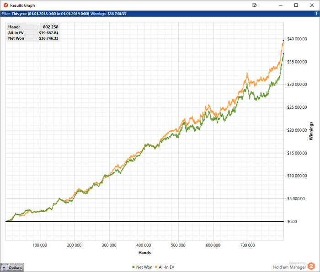Click the blue endpoint marker on All-In EV line
Screen dimensions: 320x272
tap(283, 40)
